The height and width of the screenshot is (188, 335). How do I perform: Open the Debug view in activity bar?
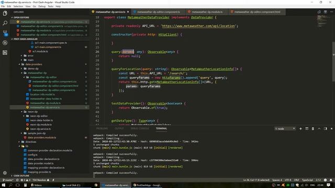click(5, 43)
